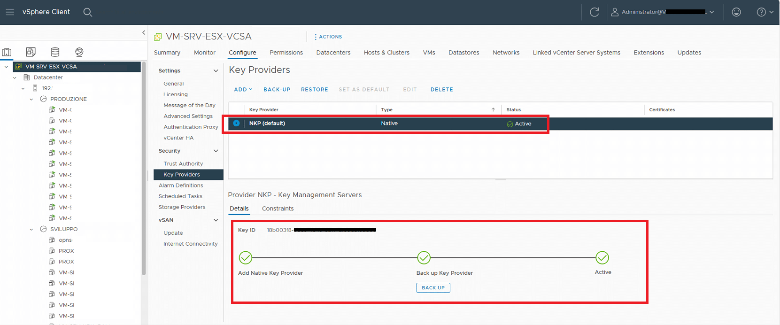
Task: Click the host server icon beside 192.
Action: [x=35, y=88]
